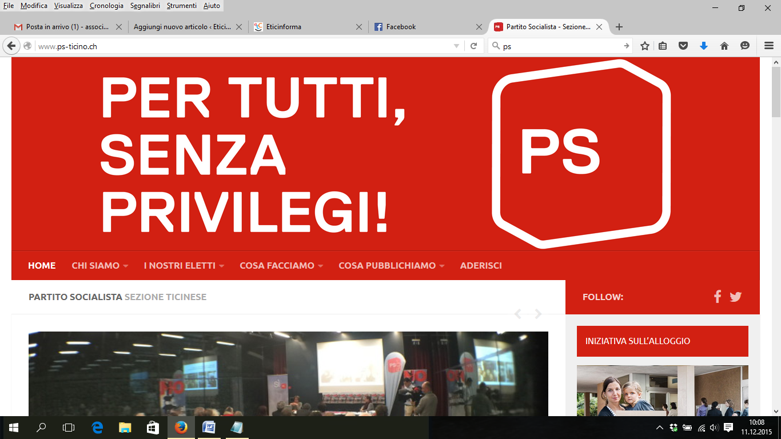This screenshot has height=439, width=781.
Task: Launch Microsoft Edge from taskbar
Action: coord(97,427)
